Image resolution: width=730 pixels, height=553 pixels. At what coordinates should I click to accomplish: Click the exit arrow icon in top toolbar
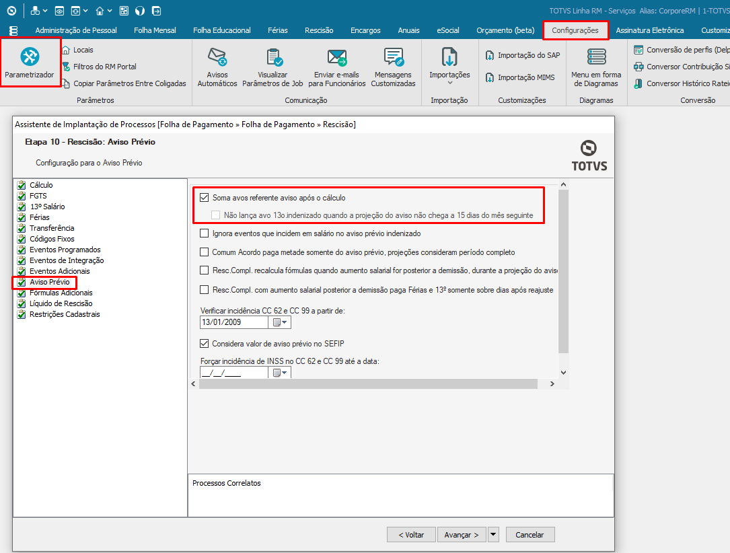point(156,10)
